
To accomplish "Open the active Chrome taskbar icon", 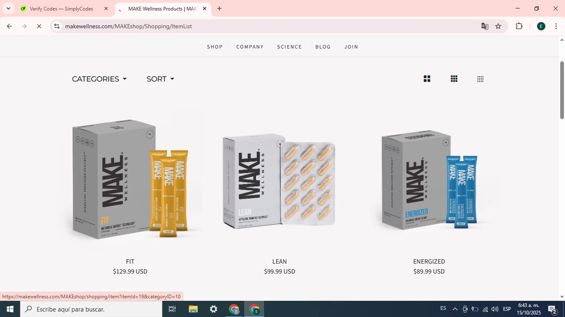I will [x=254, y=309].
